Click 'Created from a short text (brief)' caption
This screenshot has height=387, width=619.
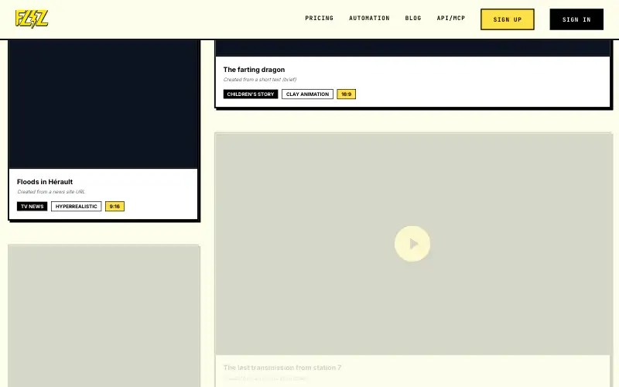260,80
